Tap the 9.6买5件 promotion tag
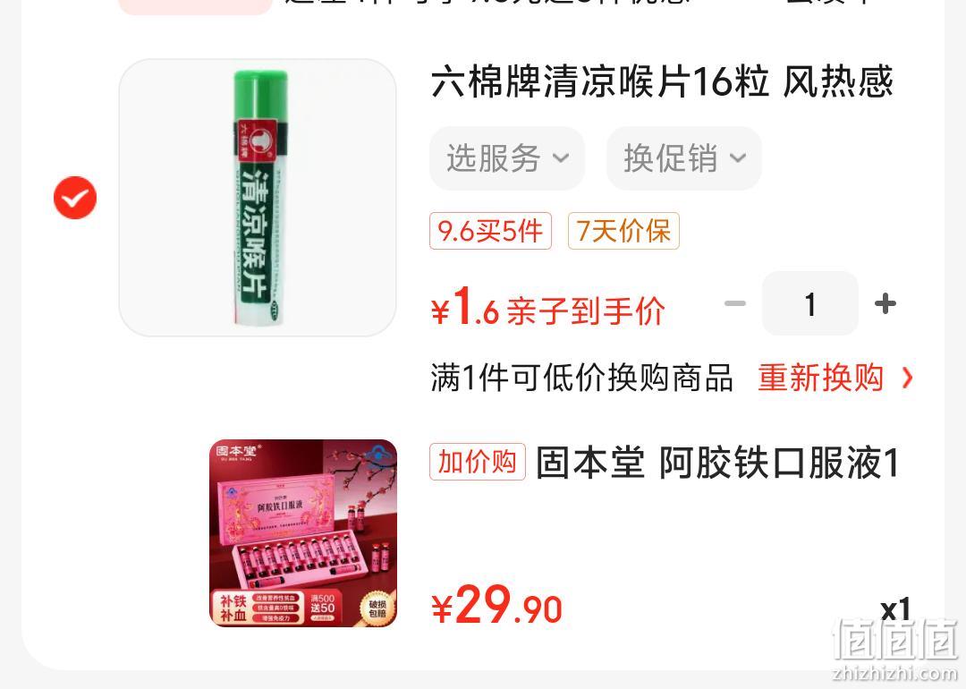The height and width of the screenshot is (689, 966). tap(490, 231)
